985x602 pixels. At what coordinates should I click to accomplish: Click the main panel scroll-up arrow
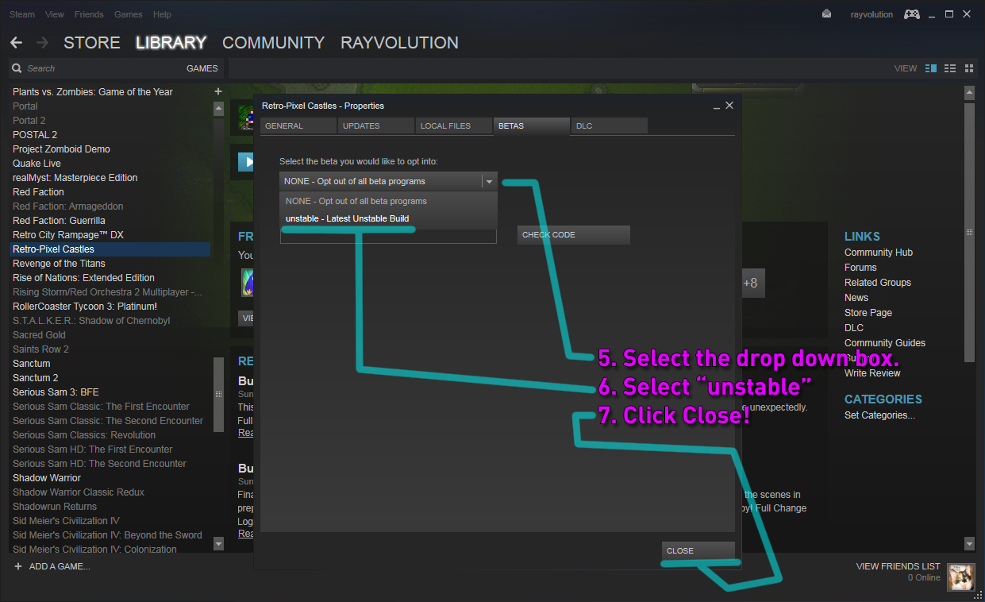tap(969, 92)
